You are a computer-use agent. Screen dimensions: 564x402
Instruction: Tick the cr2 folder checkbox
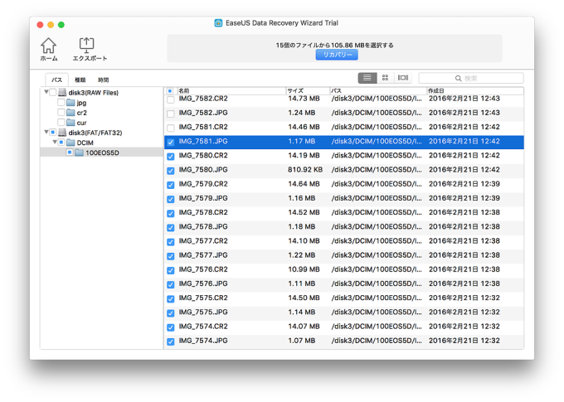coord(61,113)
